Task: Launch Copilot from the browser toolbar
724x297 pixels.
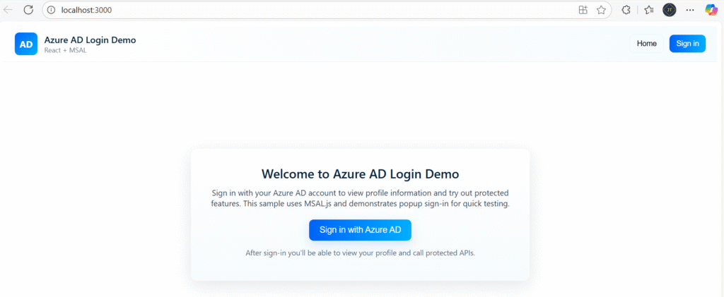Action: [711, 10]
